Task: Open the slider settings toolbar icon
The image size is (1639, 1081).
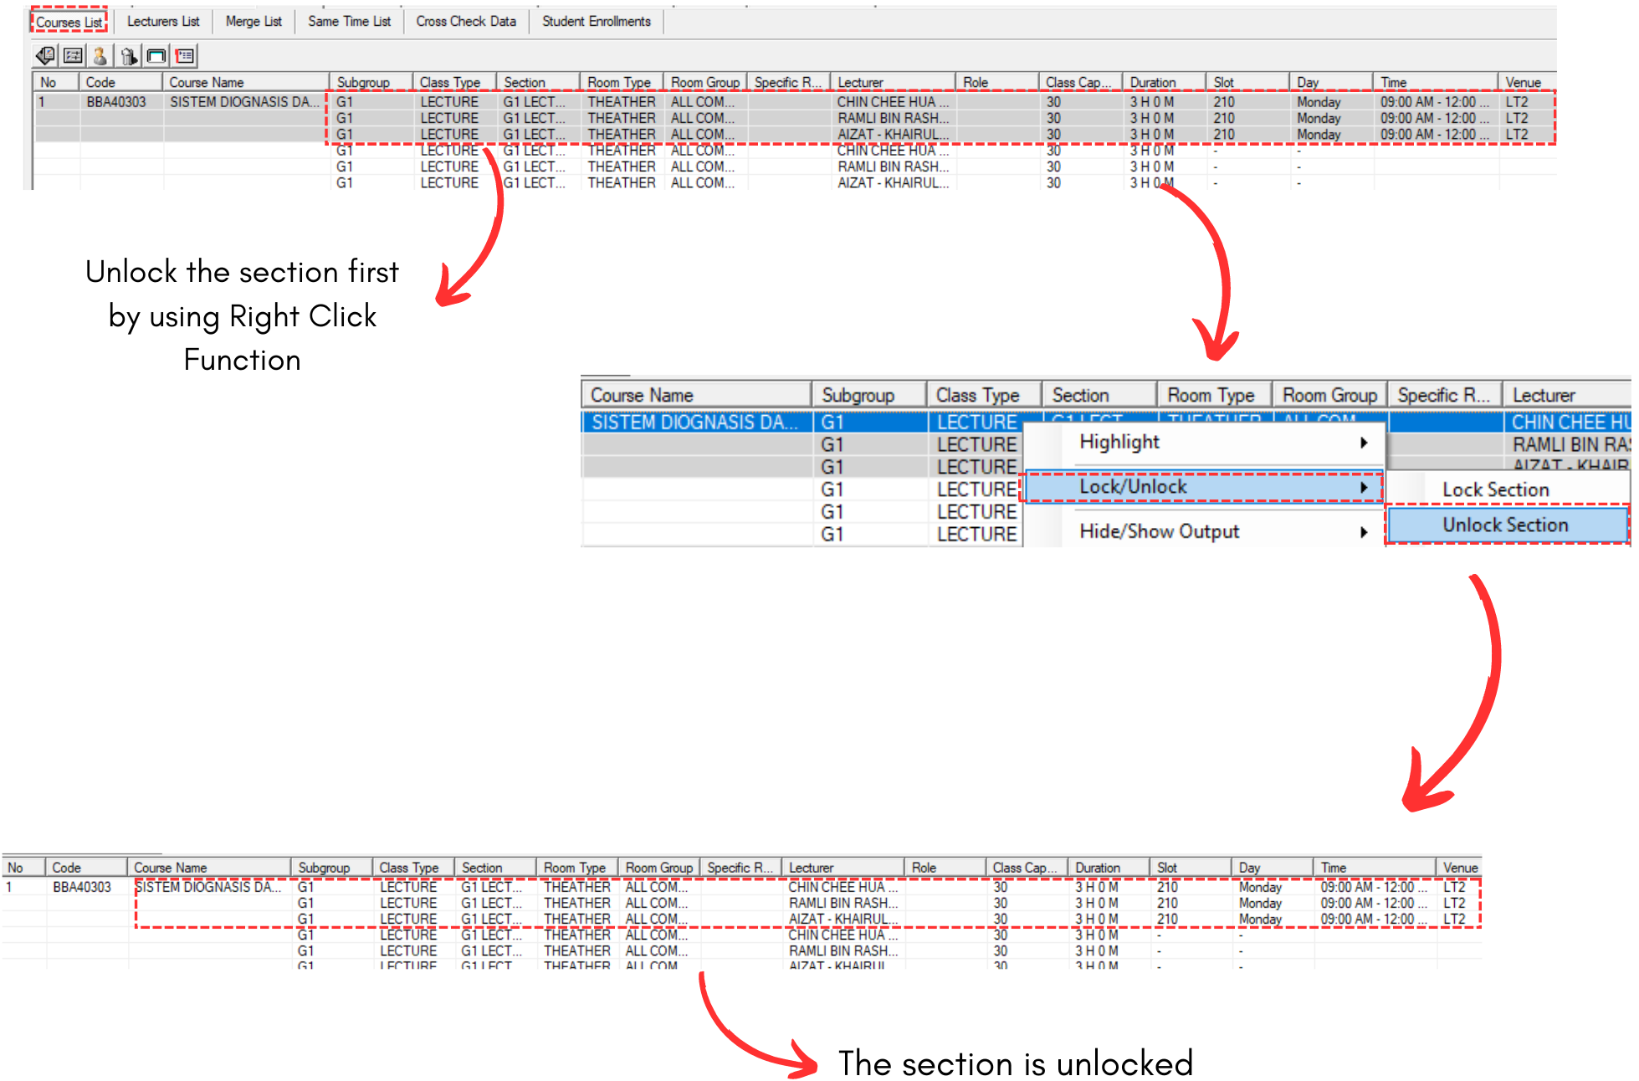Action: (x=74, y=56)
